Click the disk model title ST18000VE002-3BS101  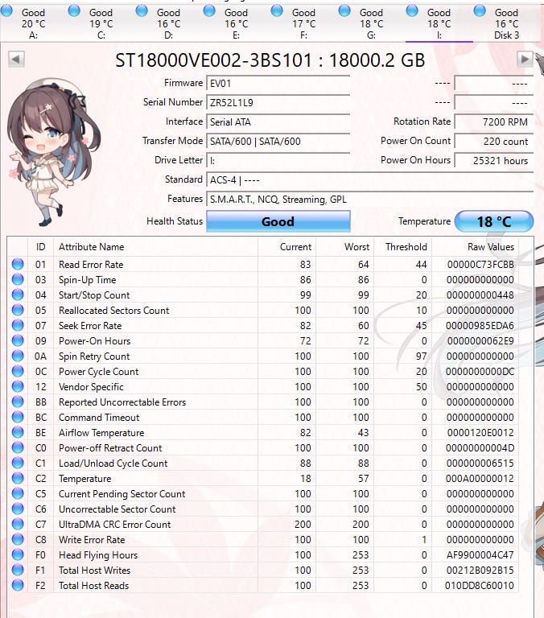[x=270, y=60]
